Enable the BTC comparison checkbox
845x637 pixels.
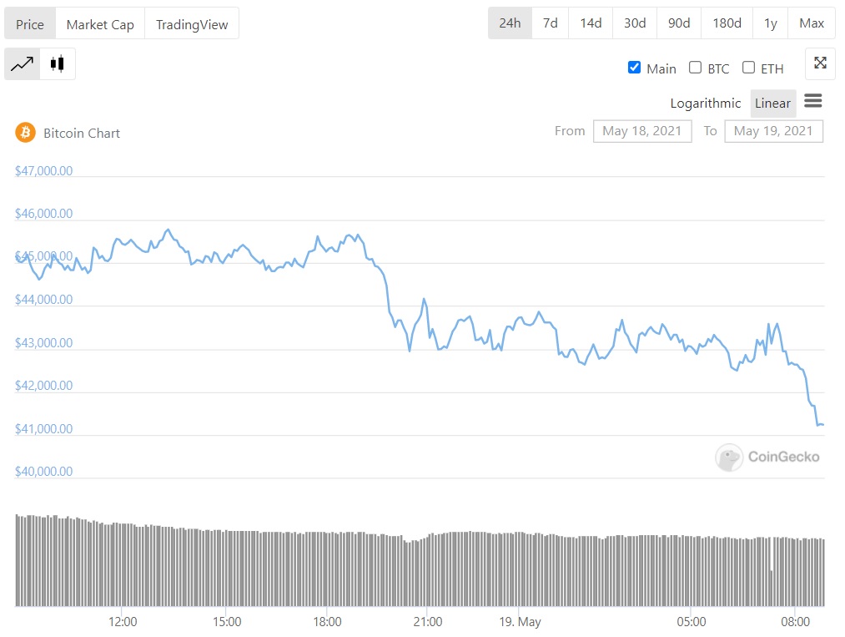(695, 68)
